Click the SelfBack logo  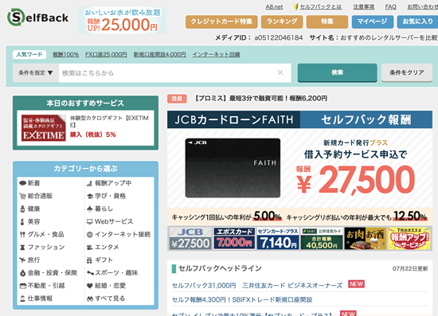point(38,18)
